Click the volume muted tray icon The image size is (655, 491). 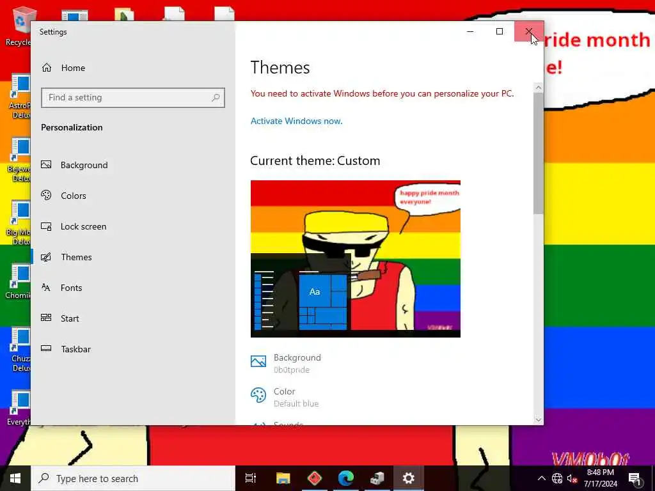pos(572,478)
